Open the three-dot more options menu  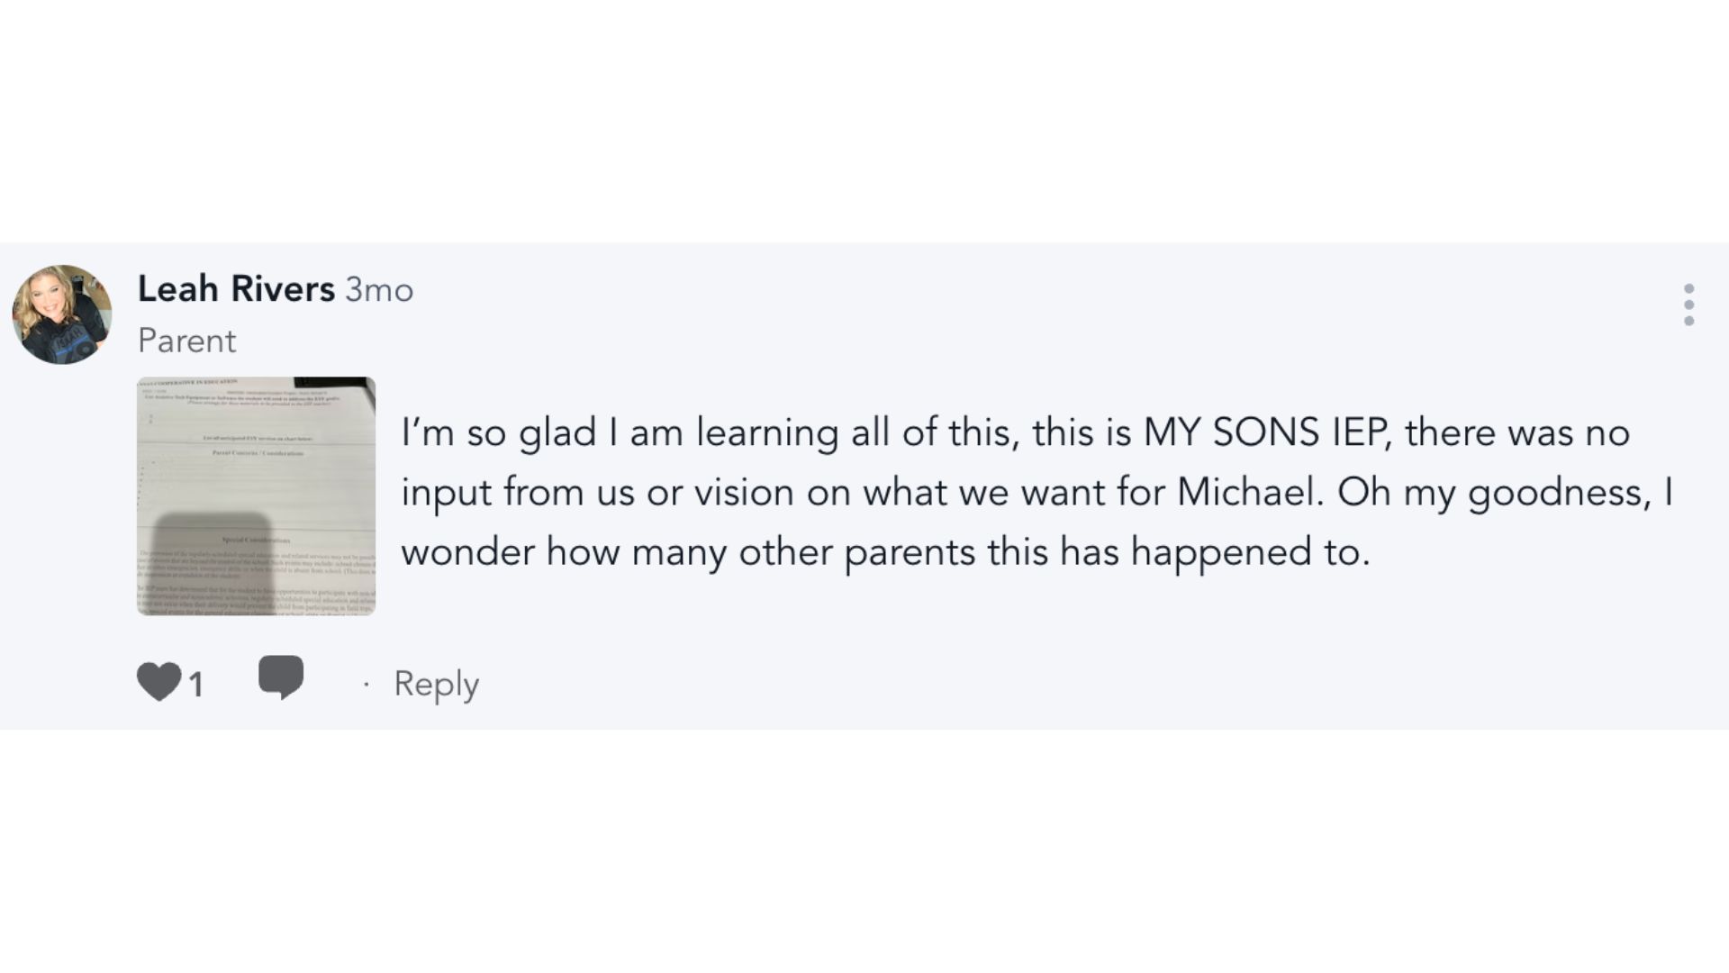[1688, 305]
